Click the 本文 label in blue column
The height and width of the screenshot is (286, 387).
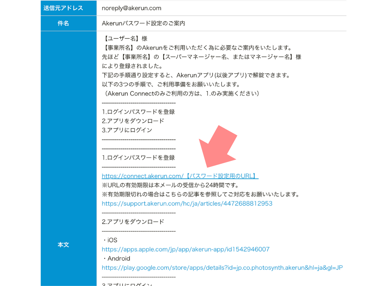[x=63, y=245]
